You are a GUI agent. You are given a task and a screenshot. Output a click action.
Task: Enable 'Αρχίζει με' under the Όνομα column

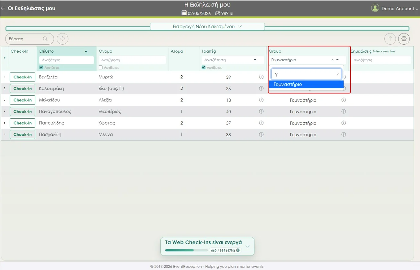point(100,68)
